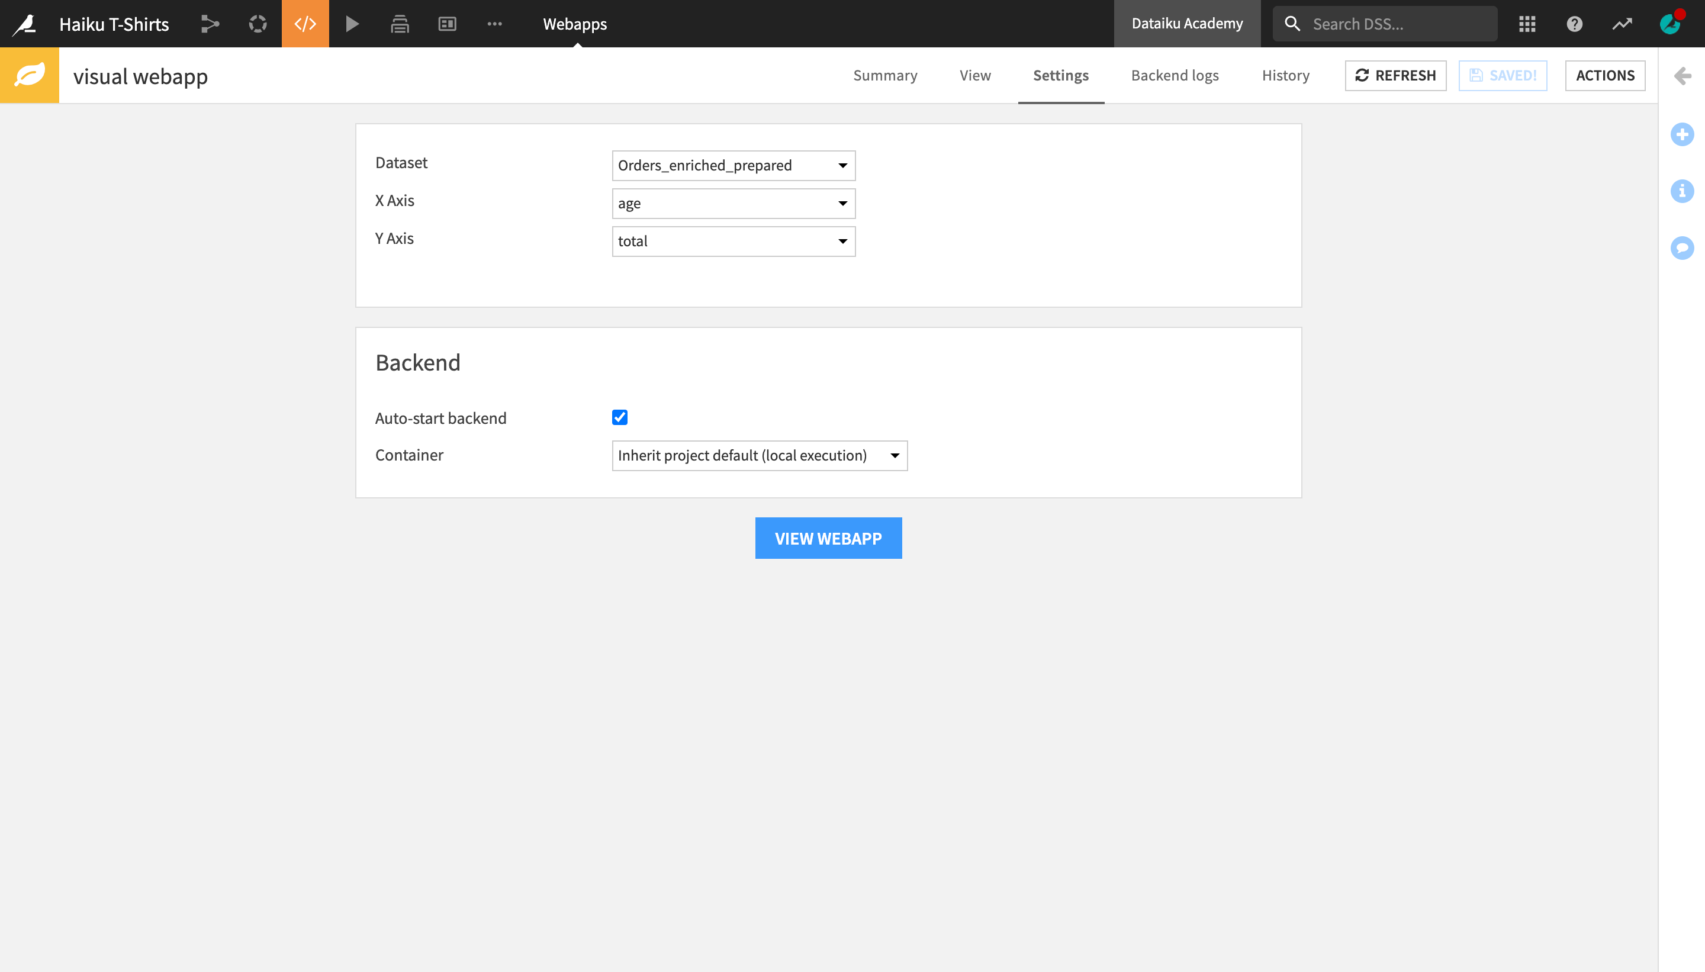Click the help question mark icon
The width and height of the screenshot is (1705, 972).
(x=1574, y=23)
